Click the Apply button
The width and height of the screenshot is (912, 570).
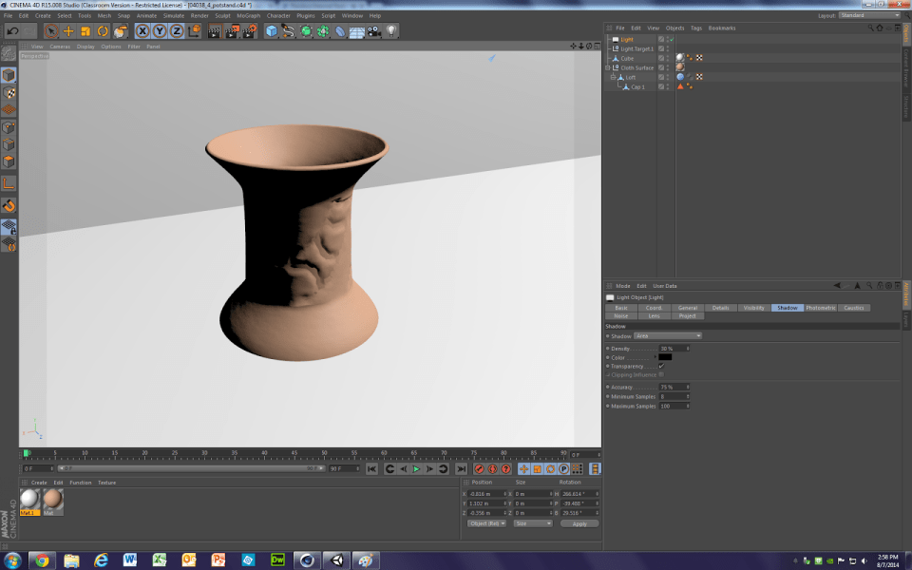(579, 523)
